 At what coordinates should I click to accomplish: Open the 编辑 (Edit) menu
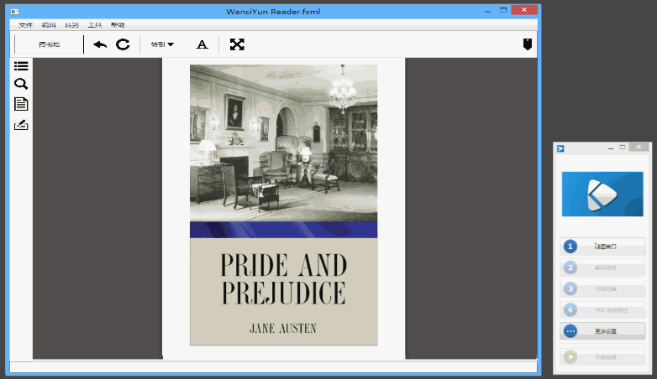click(49, 25)
